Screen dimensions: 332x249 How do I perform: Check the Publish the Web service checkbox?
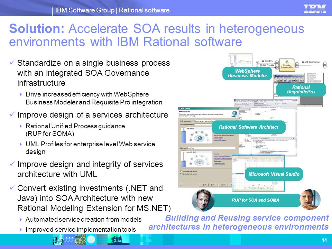tap(181, 172)
